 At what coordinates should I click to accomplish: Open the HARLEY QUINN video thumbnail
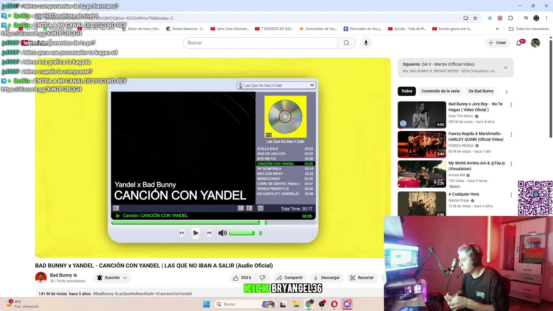pos(422,144)
